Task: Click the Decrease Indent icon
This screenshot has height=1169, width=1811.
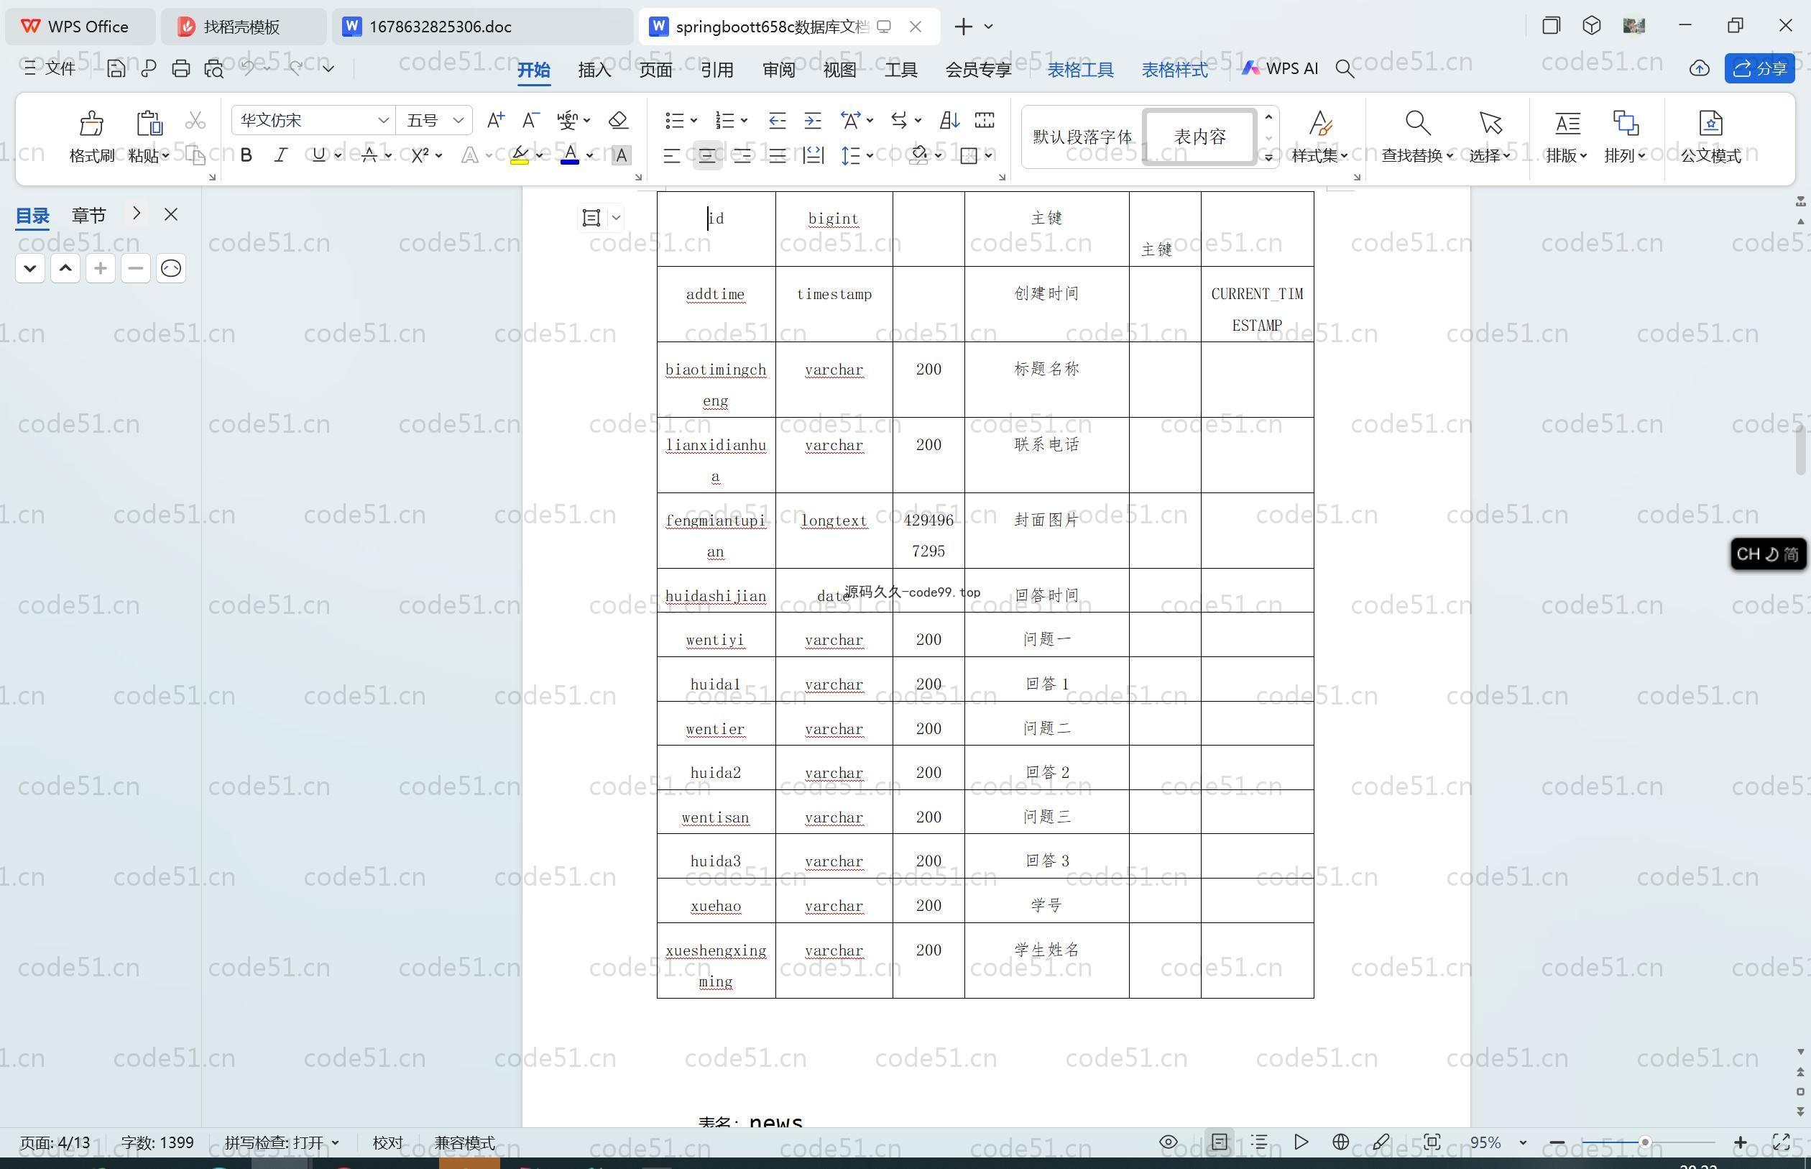Action: coord(777,120)
